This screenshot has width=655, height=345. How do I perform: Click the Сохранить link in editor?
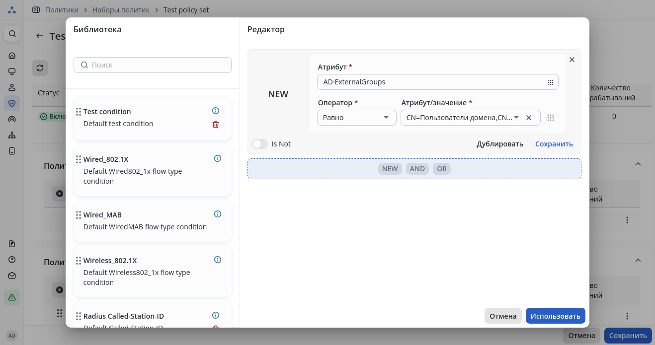554,144
